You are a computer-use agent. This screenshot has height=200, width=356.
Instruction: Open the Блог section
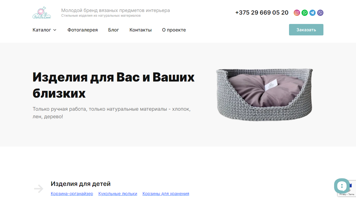coord(114,30)
